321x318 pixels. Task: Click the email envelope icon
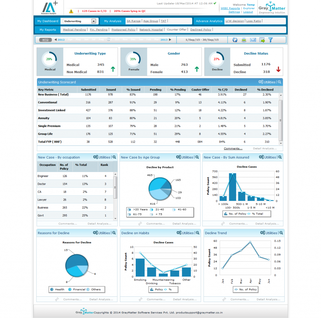253,40
